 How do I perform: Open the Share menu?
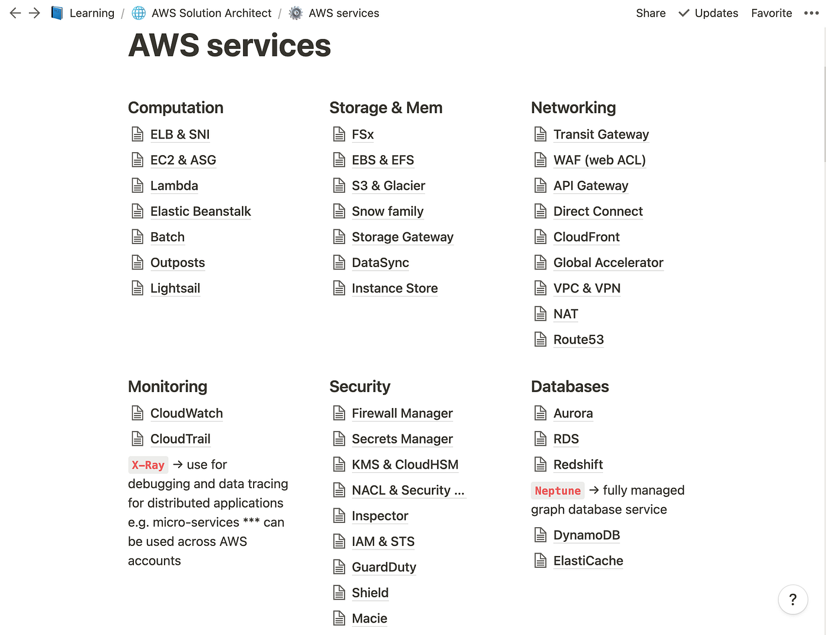(x=650, y=13)
